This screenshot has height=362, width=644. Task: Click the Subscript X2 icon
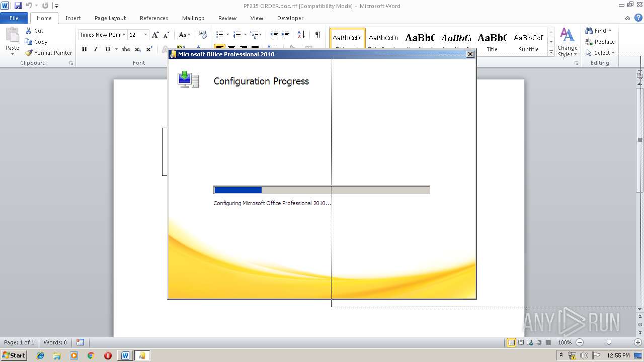pyautogui.click(x=138, y=49)
